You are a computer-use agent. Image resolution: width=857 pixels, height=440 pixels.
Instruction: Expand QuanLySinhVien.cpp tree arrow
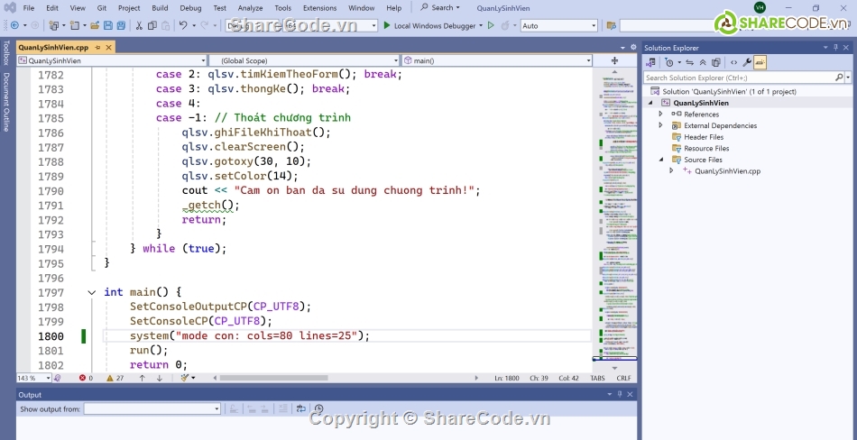[x=672, y=171]
